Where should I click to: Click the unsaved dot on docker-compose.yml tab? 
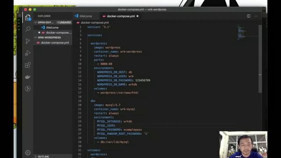point(137,16)
